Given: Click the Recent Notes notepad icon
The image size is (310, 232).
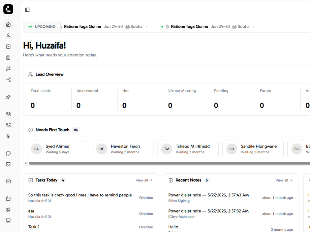Looking at the screenshot, I should coord(170,180).
